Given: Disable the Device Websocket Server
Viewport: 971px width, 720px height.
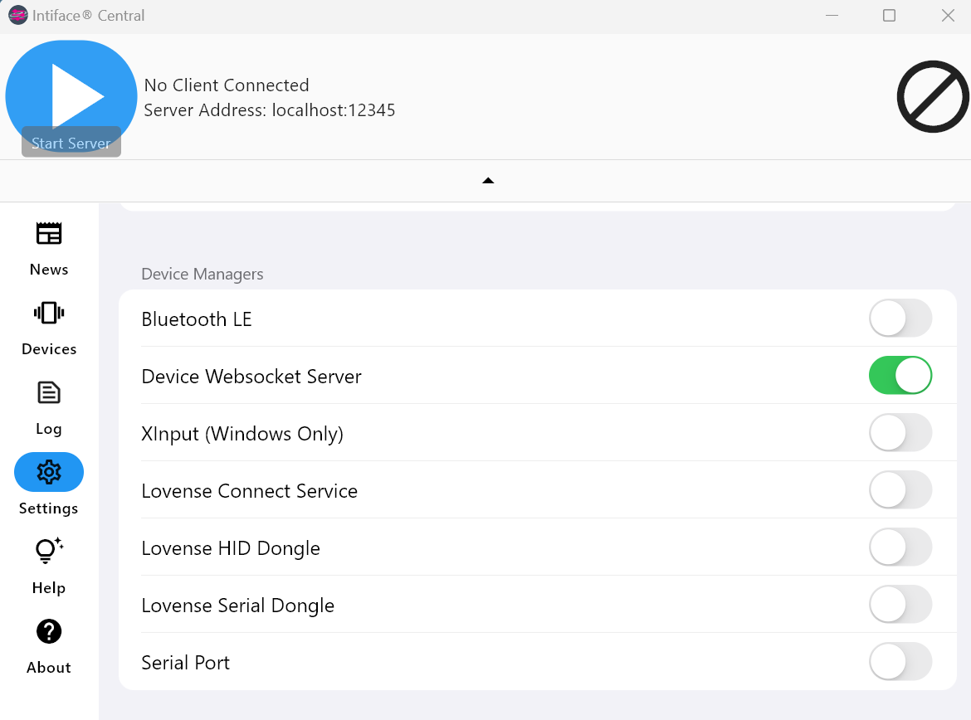Looking at the screenshot, I should (900, 375).
